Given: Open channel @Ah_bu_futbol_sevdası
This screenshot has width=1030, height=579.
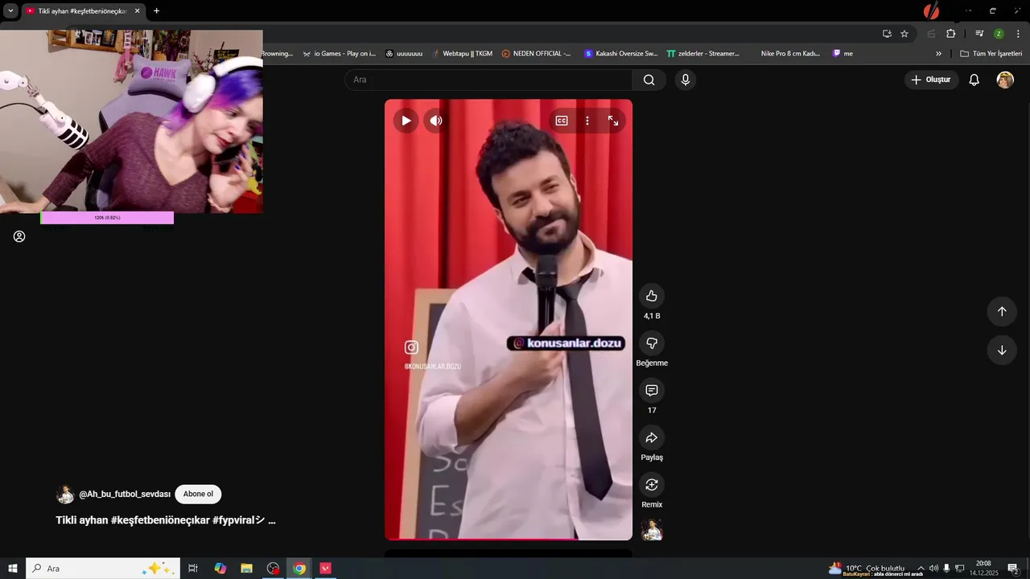Looking at the screenshot, I should pyautogui.click(x=125, y=494).
